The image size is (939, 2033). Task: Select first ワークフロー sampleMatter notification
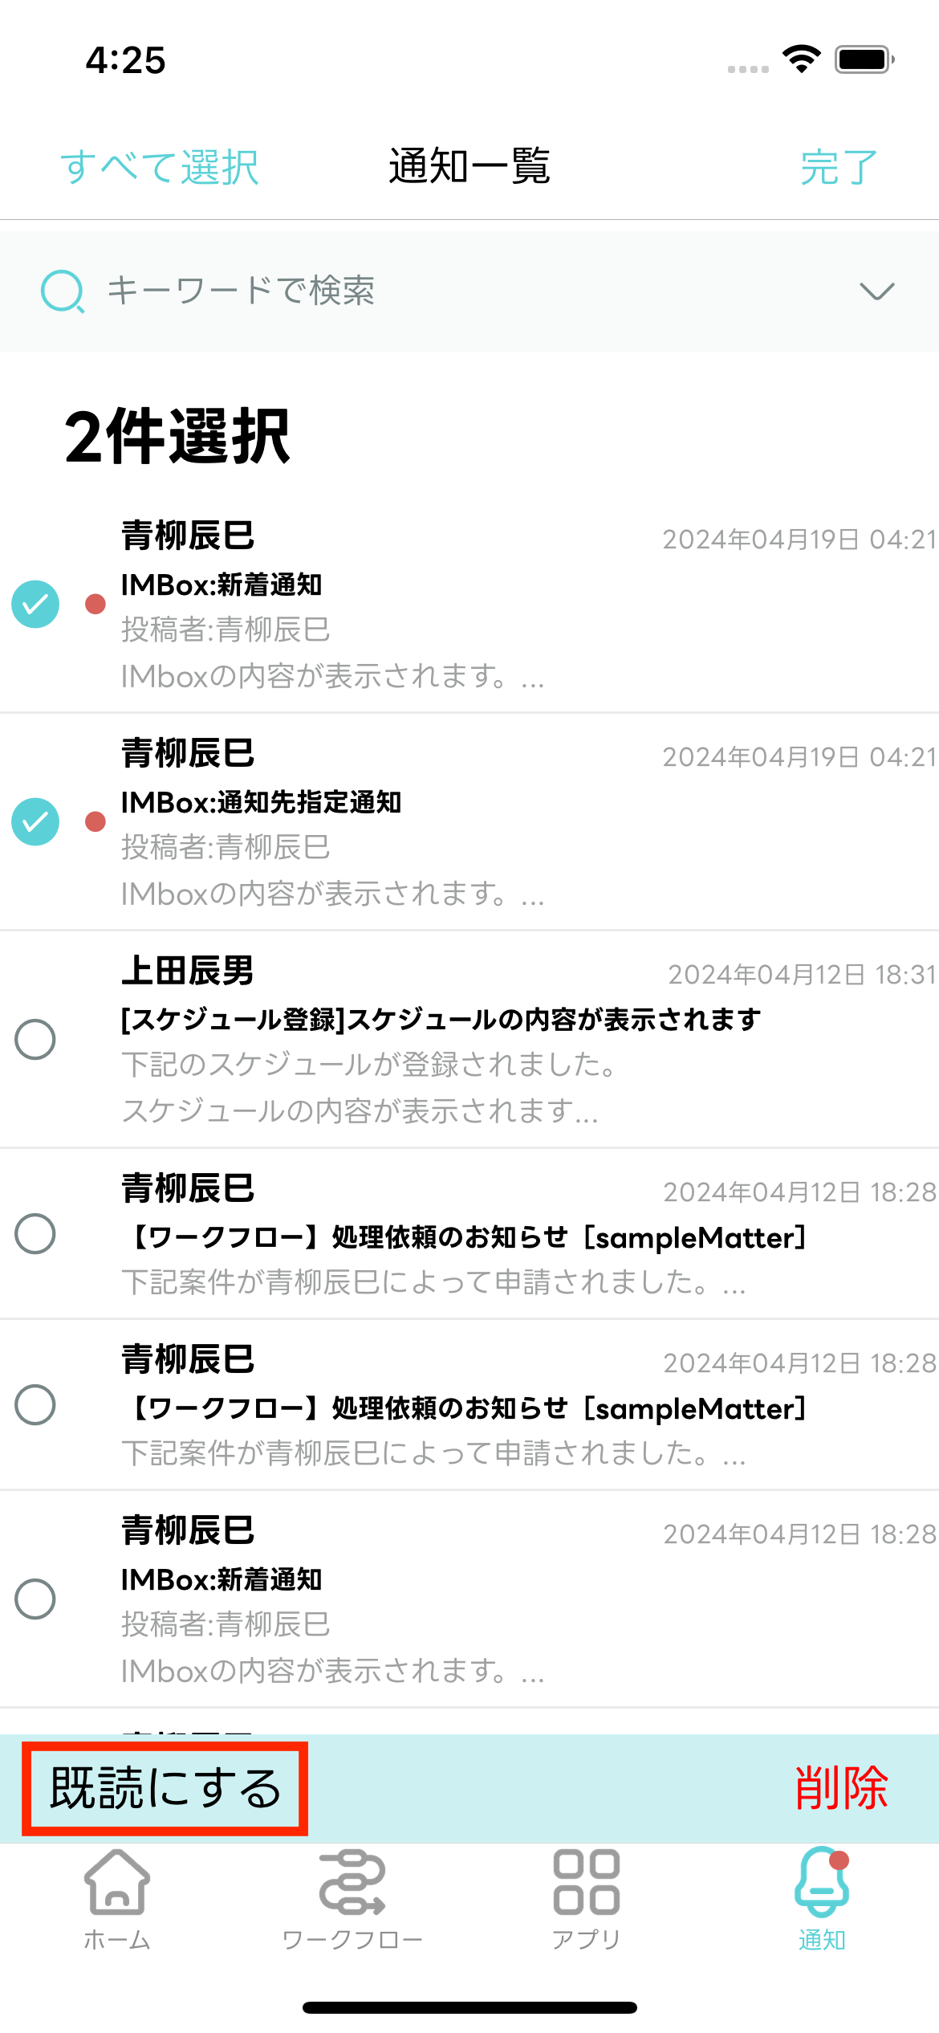pos(35,1233)
